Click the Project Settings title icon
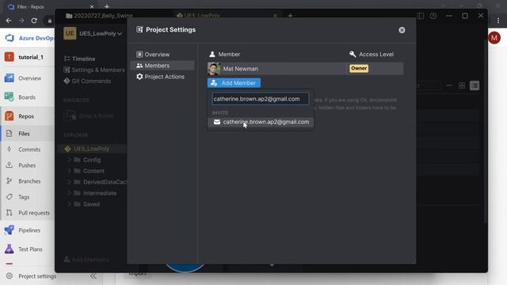The image size is (507, 285). (139, 29)
